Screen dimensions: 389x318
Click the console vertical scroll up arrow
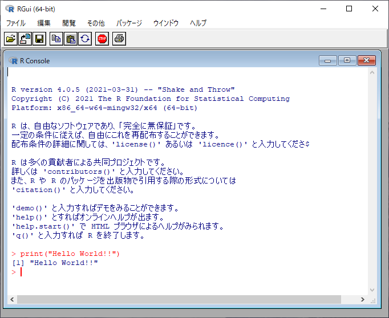tap(372, 72)
